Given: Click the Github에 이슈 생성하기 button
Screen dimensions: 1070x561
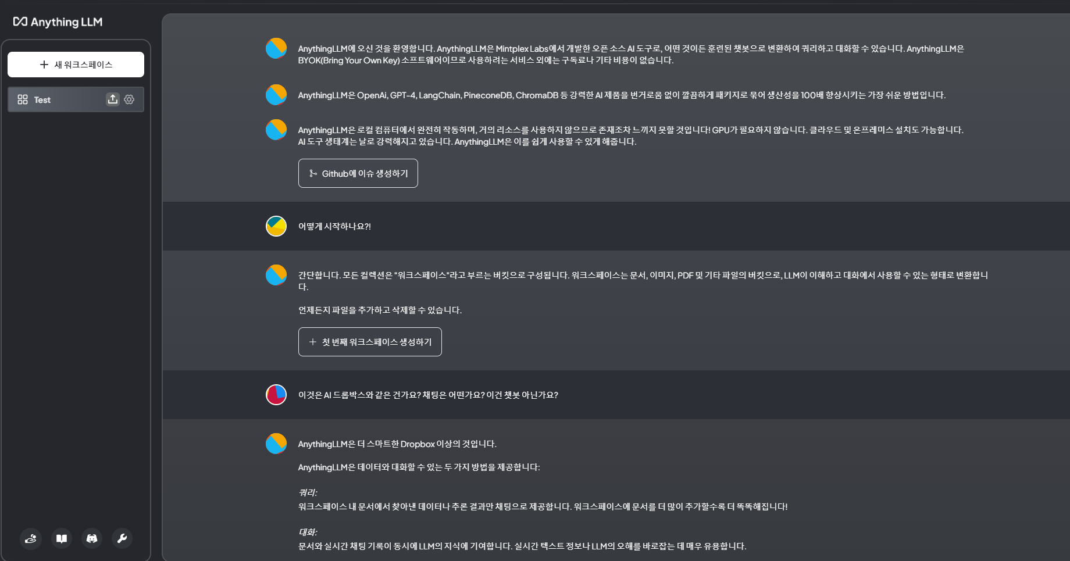Looking at the screenshot, I should tap(358, 173).
